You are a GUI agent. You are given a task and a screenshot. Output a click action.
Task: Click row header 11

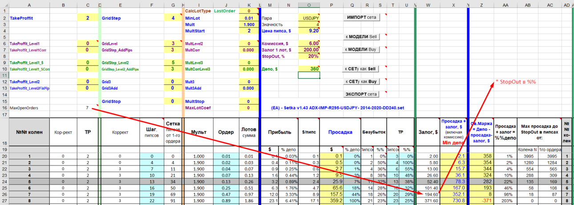pos(4,75)
